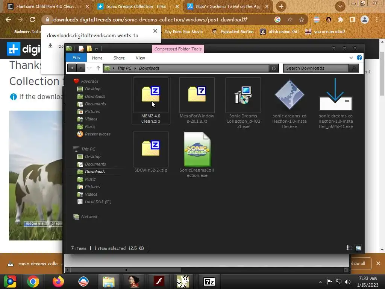Click the search magnifier in Explorer
Image resolution: width=385 pixels, height=289 pixels.
(353, 68)
